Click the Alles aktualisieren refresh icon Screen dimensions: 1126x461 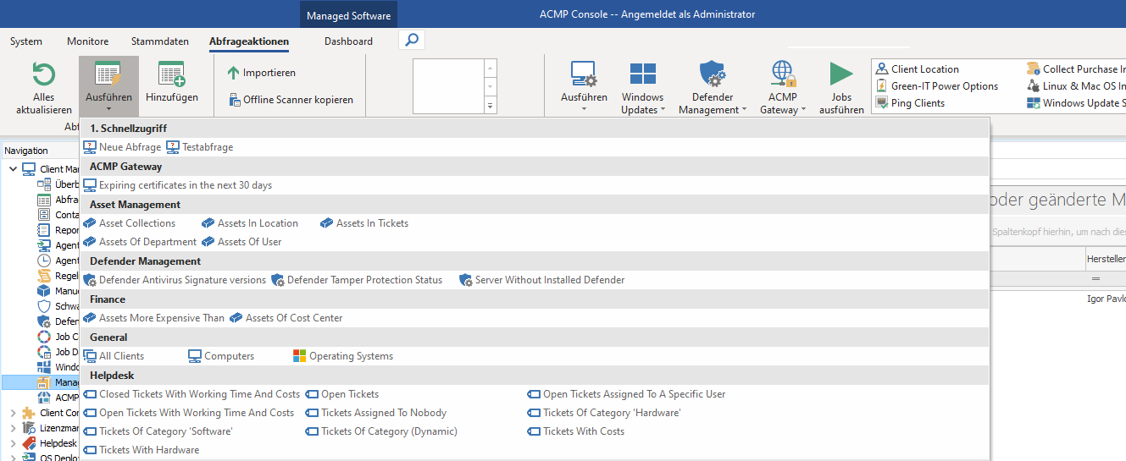click(43, 74)
